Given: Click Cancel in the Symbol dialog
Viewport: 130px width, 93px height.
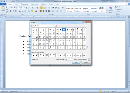Looking at the screenshot, I should [85, 62].
